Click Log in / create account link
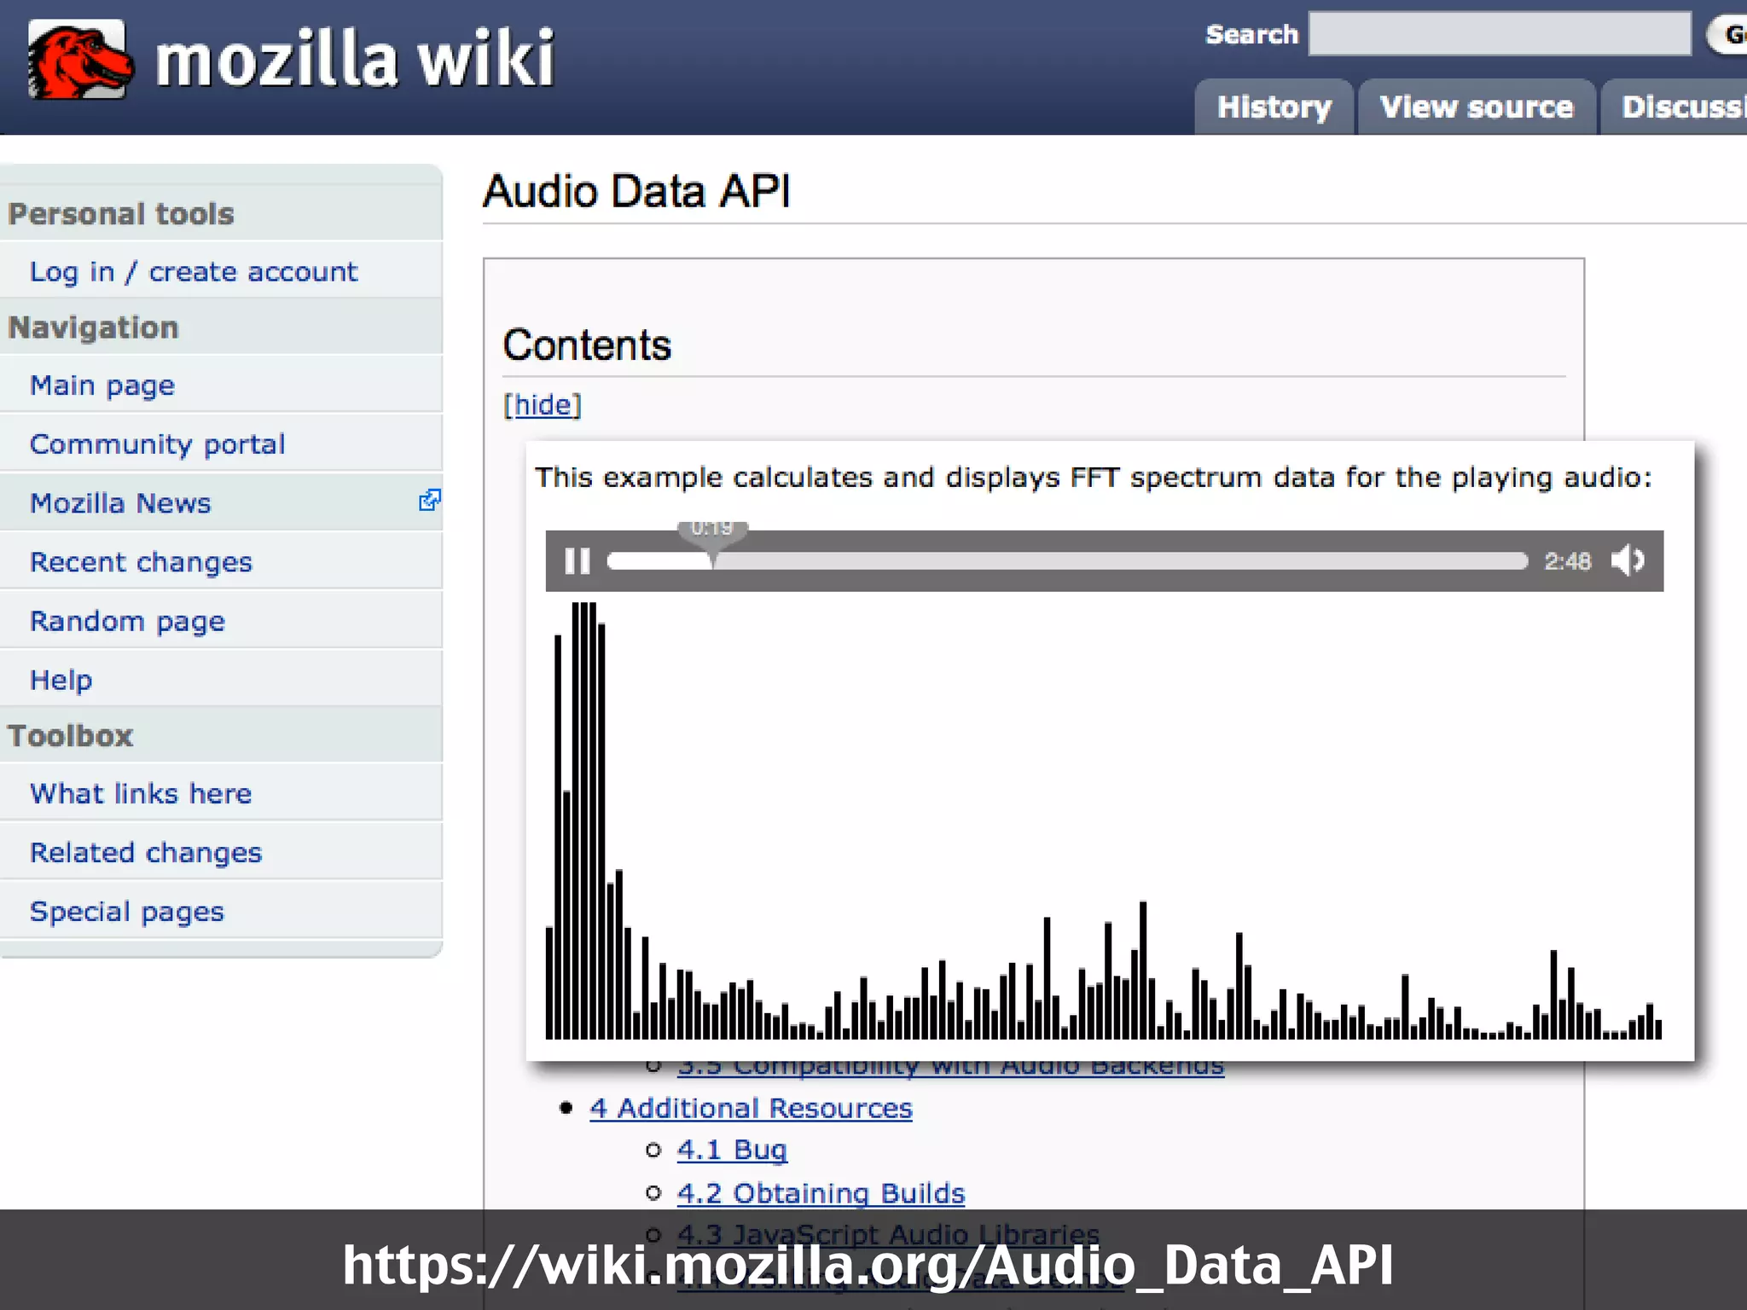 [x=194, y=271]
